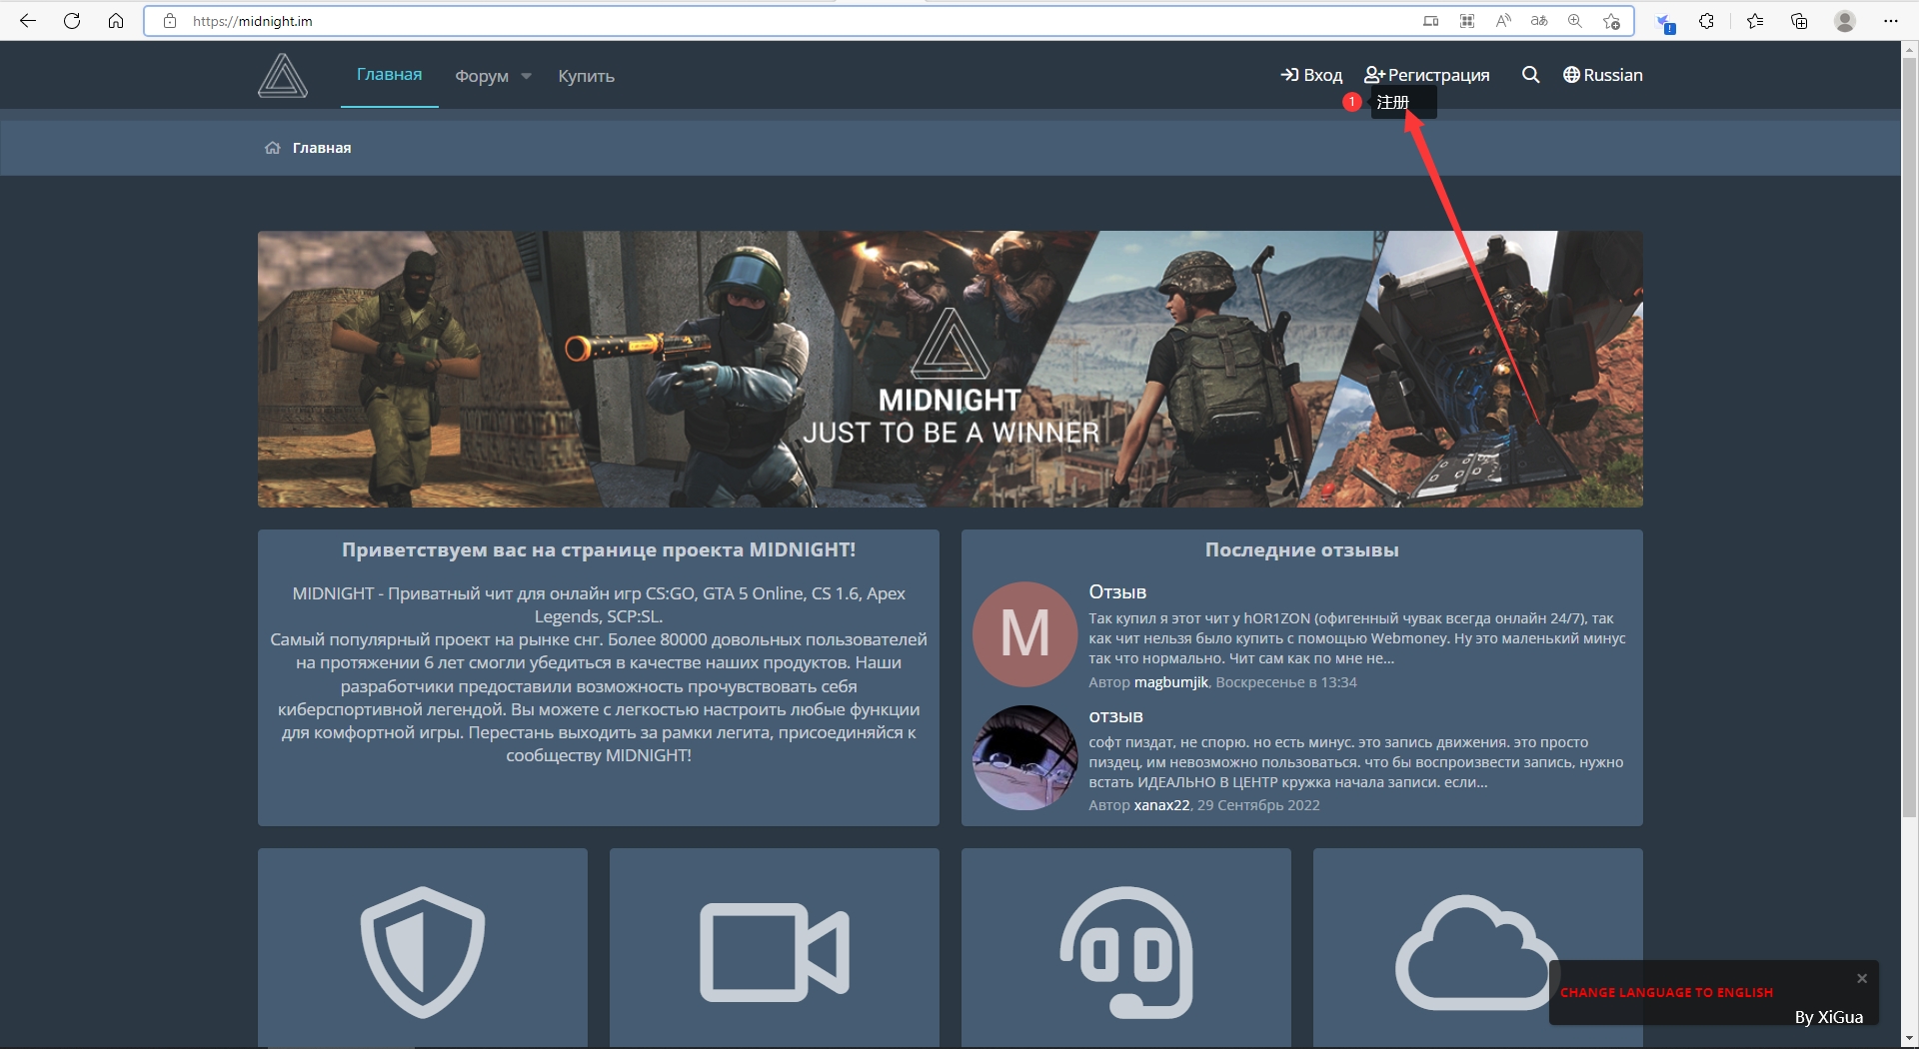Open browser settings ellipsis menu
Image resolution: width=1919 pixels, height=1049 pixels.
pyautogui.click(x=1890, y=21)
